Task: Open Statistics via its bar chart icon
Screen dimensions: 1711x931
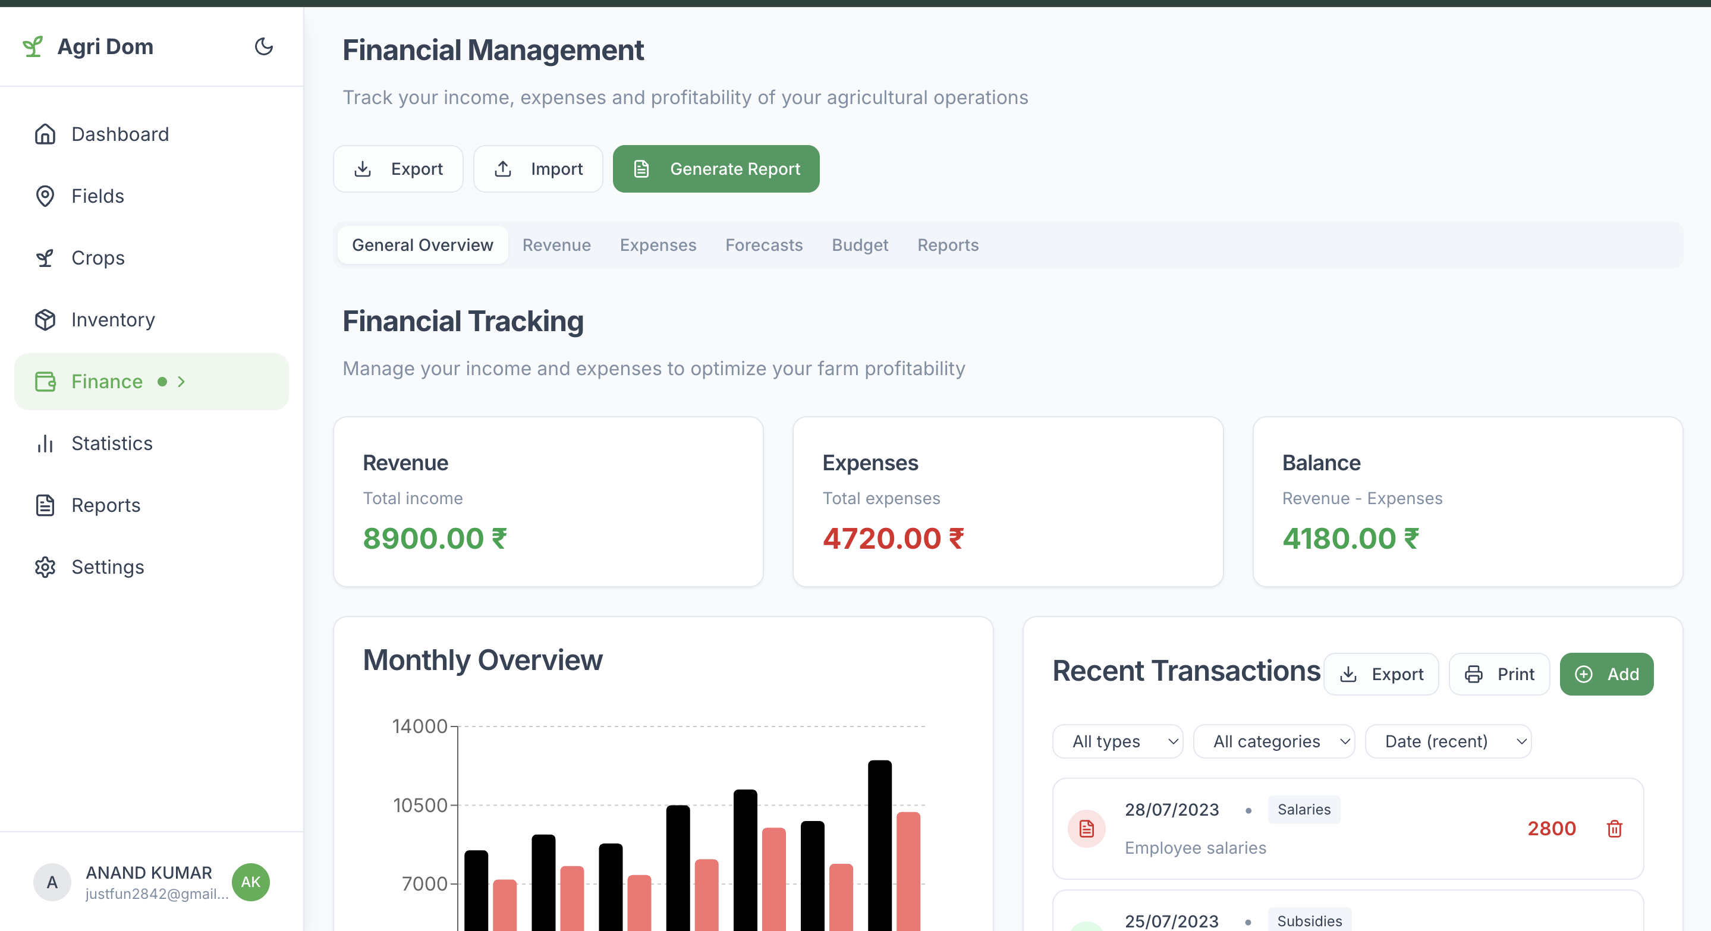Action: click(45, 444)
